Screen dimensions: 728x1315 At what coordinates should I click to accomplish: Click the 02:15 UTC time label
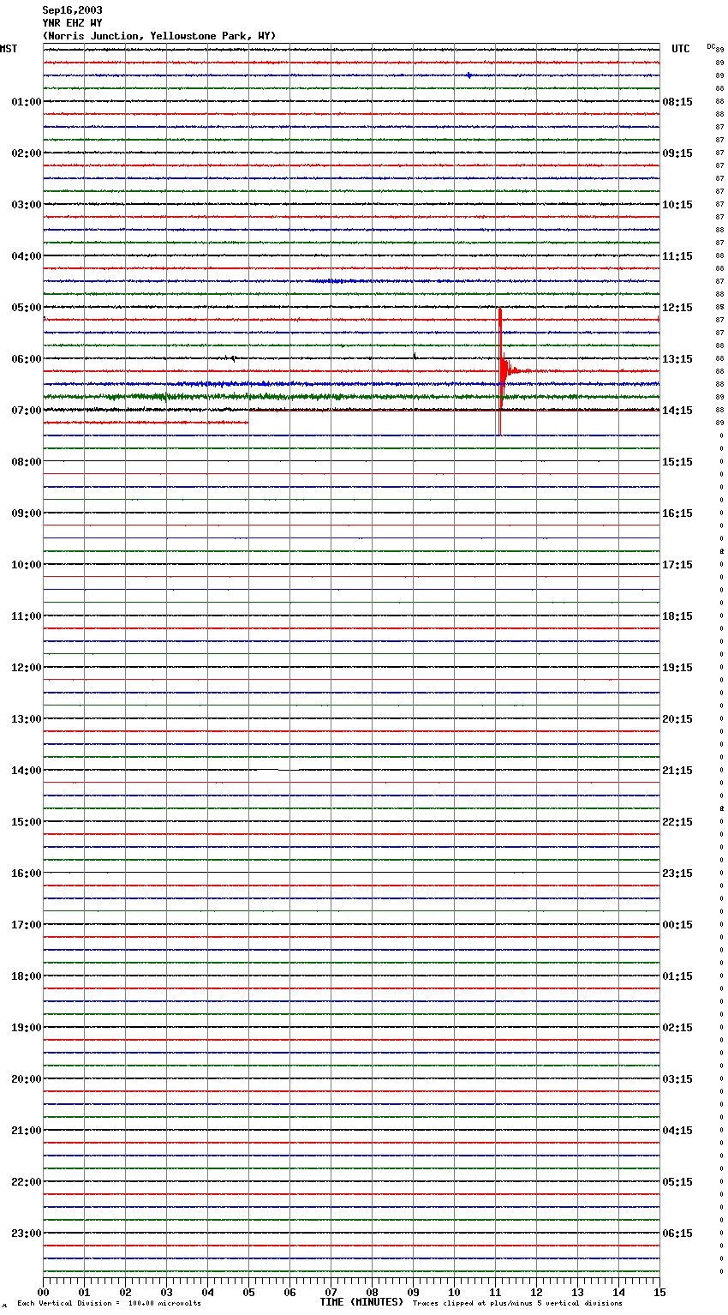click(x=677, y=1028)
